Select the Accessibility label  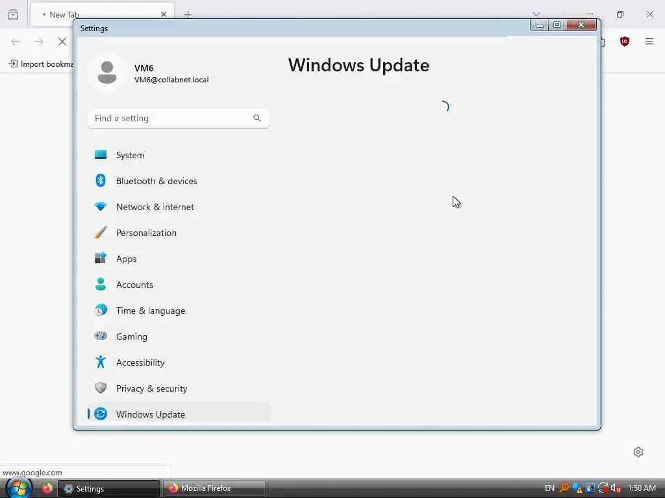pyautogui.click(x=140, y=362)
